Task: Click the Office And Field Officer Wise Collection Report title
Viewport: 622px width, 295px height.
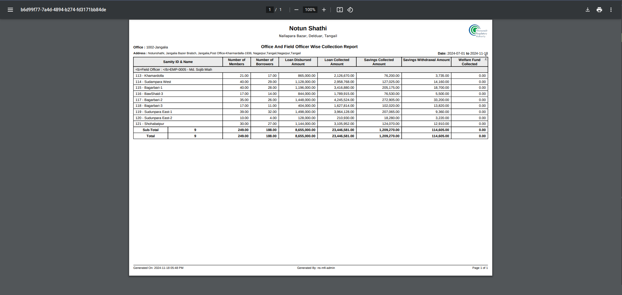Action: pos(309,47)
